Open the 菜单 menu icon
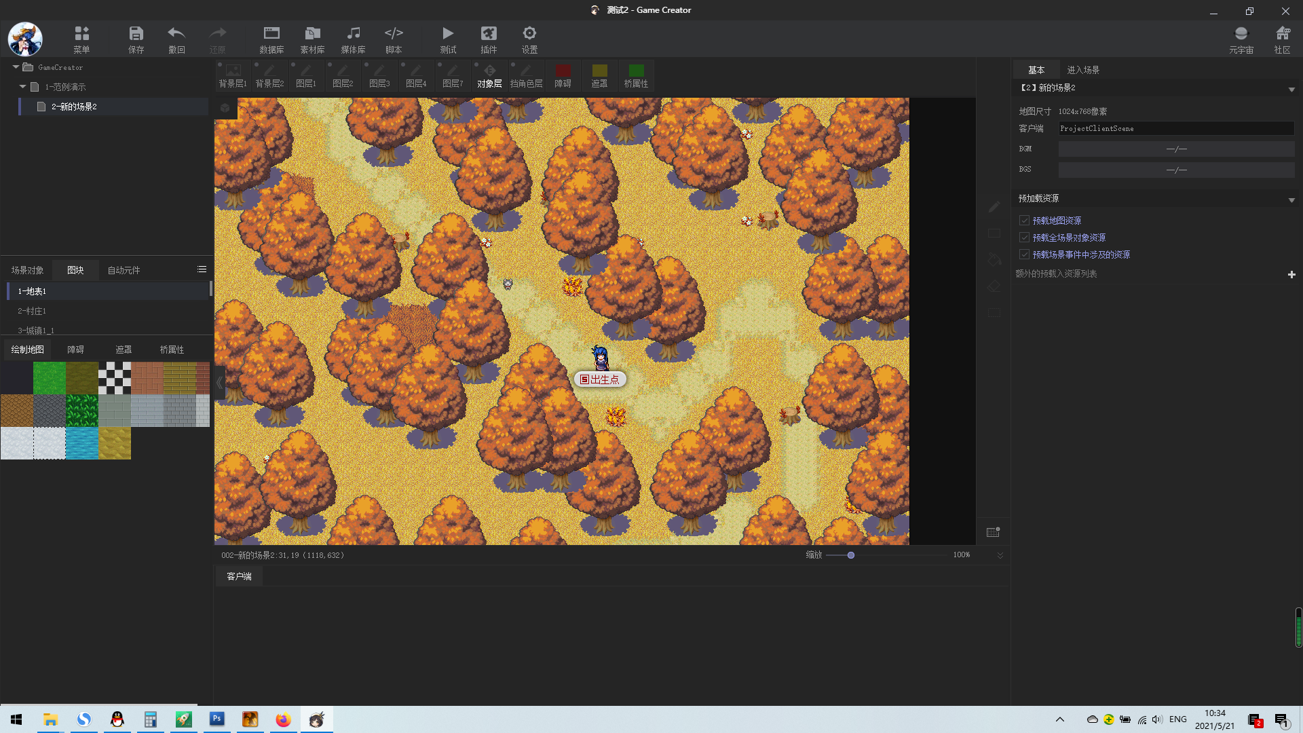Screen dimensions: 1303x733 pyautogui.click(x=81, y=39)
